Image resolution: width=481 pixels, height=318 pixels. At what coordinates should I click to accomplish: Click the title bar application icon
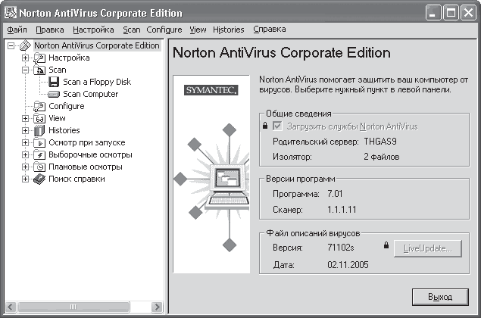10,13
